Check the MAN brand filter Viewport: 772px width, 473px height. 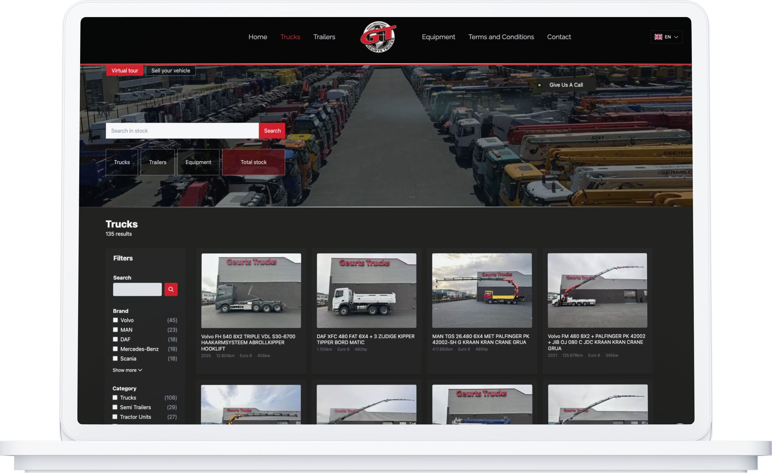coord(115,330)
